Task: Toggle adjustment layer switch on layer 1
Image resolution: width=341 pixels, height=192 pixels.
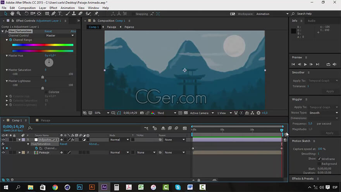Action: [84, 140]
